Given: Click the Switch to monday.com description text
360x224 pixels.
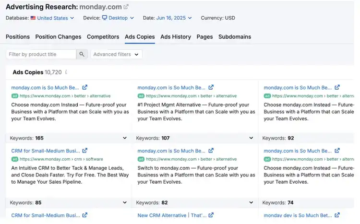Looking at the screenshot, I should pyautogui.click(x=196, y=175).
